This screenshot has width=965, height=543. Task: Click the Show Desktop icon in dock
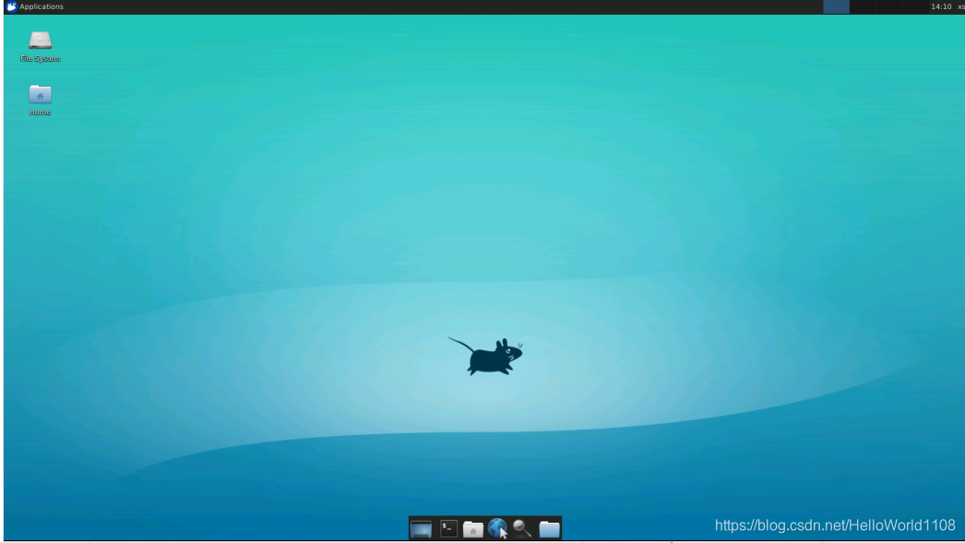(421, 529)
